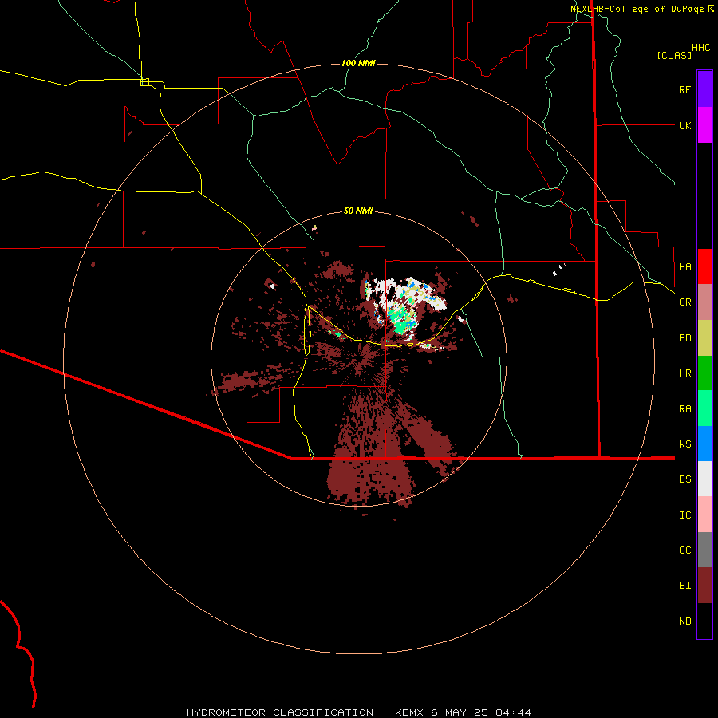
Task: Click the 100 NMI range ring label
Action: pyautogui.click(x=358, y=63)
